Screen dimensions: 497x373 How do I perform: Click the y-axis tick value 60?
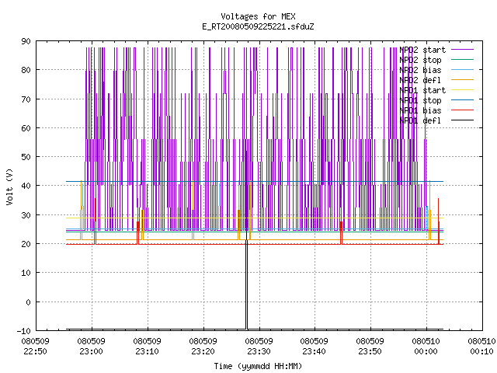pos(26,128)
